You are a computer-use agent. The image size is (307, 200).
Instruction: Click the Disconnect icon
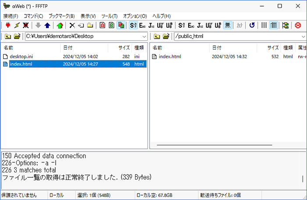(26, 25)
